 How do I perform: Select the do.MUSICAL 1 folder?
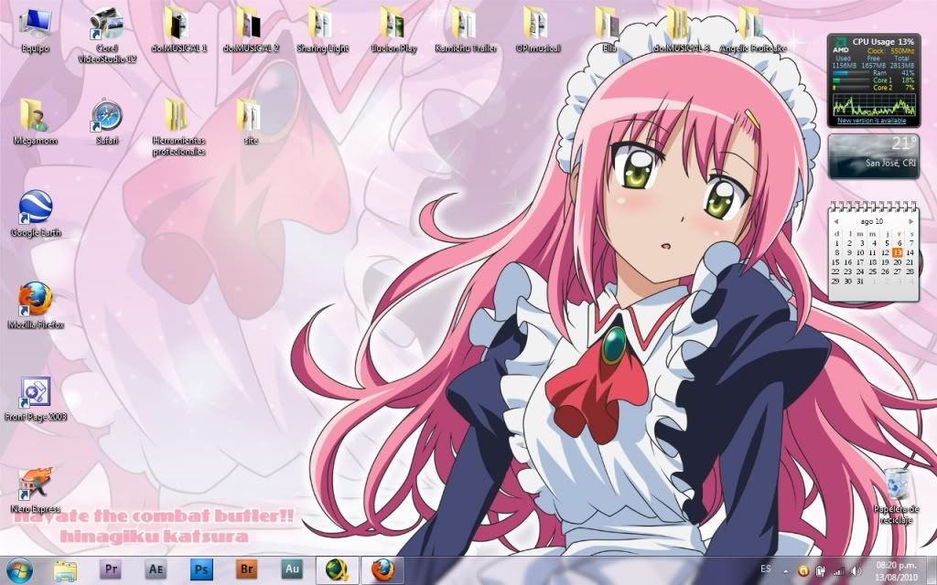click(178, 30)
